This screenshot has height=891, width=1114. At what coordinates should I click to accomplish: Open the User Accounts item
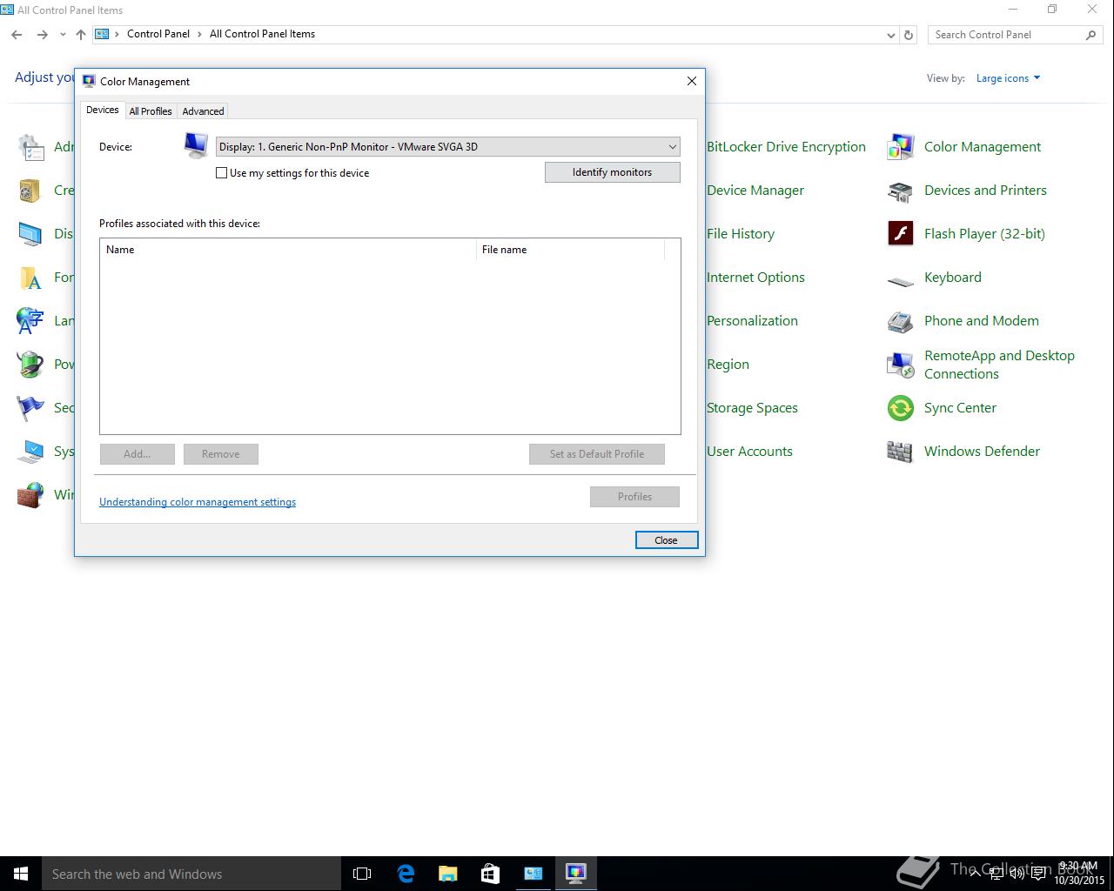click(750, 452)
